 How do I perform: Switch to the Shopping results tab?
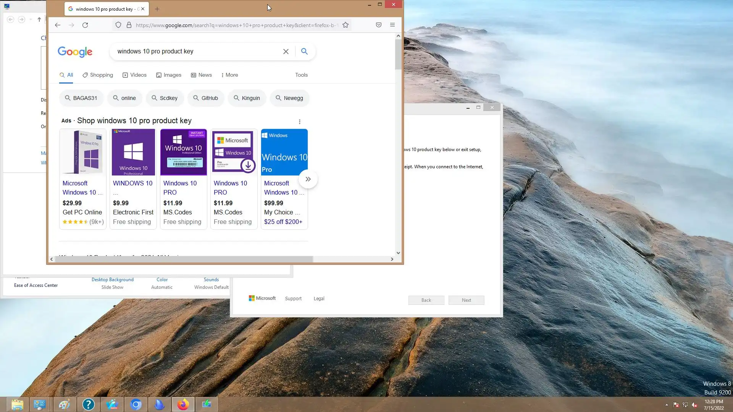[98, 75]
